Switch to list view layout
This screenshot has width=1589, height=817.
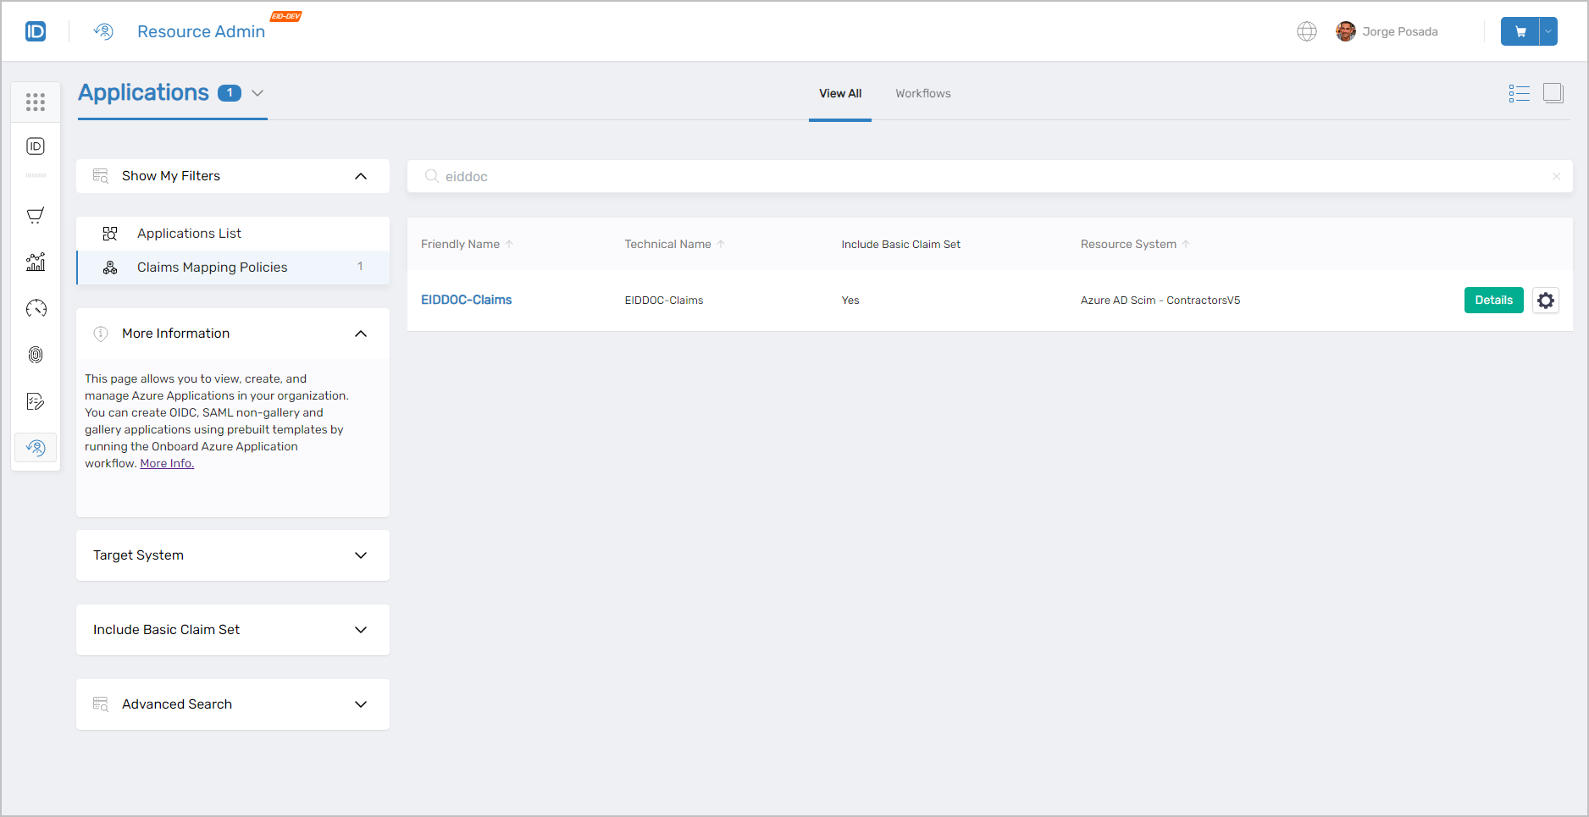click(1520, 93)
